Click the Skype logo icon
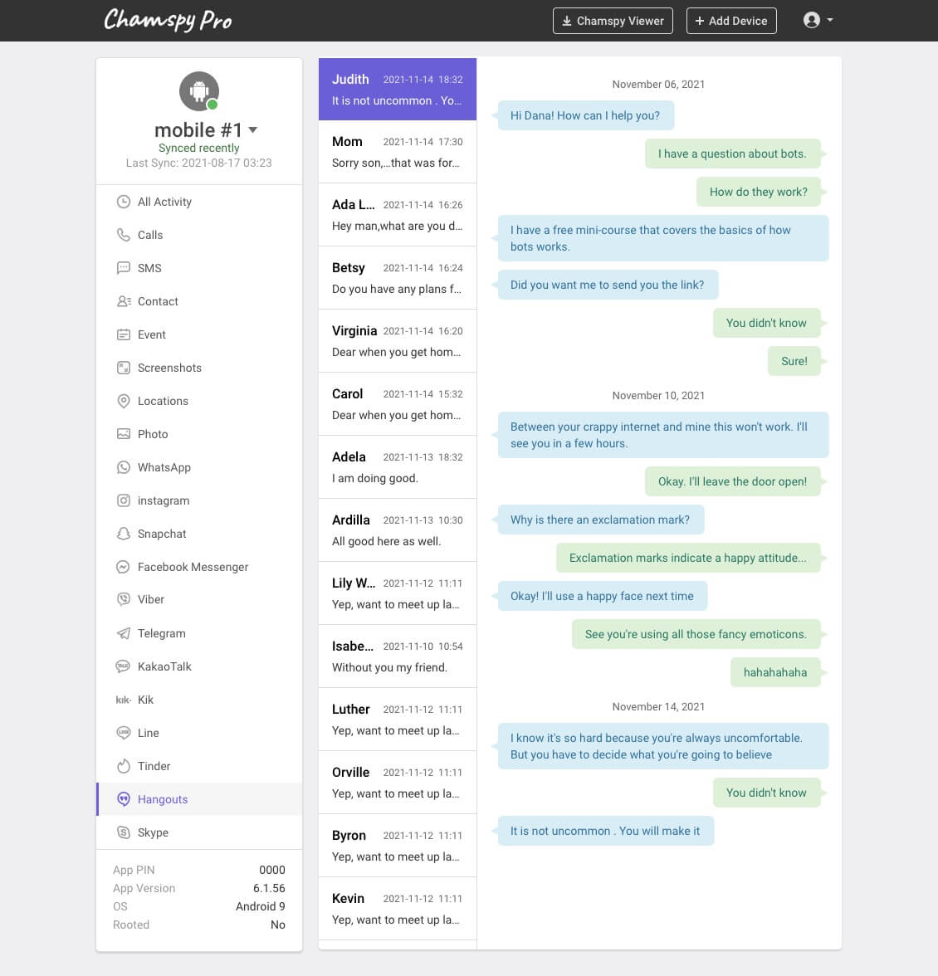938x976 pixels. click(x=123, y=832)
